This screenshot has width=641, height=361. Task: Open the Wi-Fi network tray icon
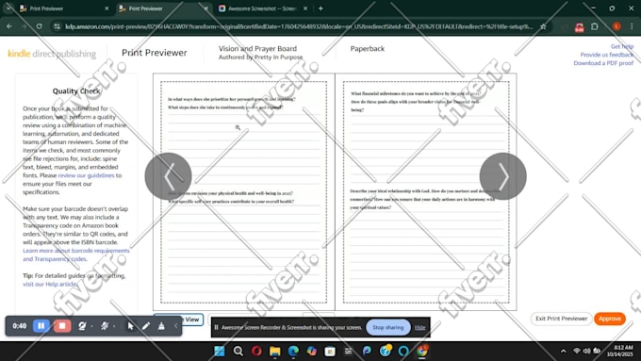pyautogui.click(x=576, y=351)
